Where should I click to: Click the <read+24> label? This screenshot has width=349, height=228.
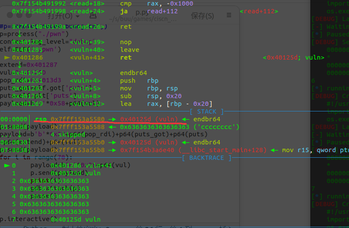tap(87, 11)
